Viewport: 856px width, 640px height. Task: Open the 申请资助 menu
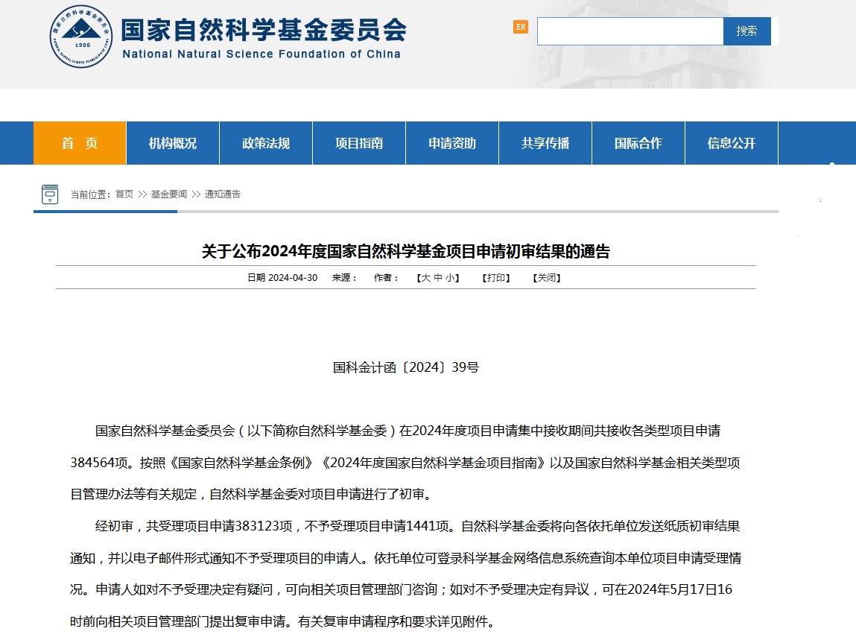[x=452, y=143]
